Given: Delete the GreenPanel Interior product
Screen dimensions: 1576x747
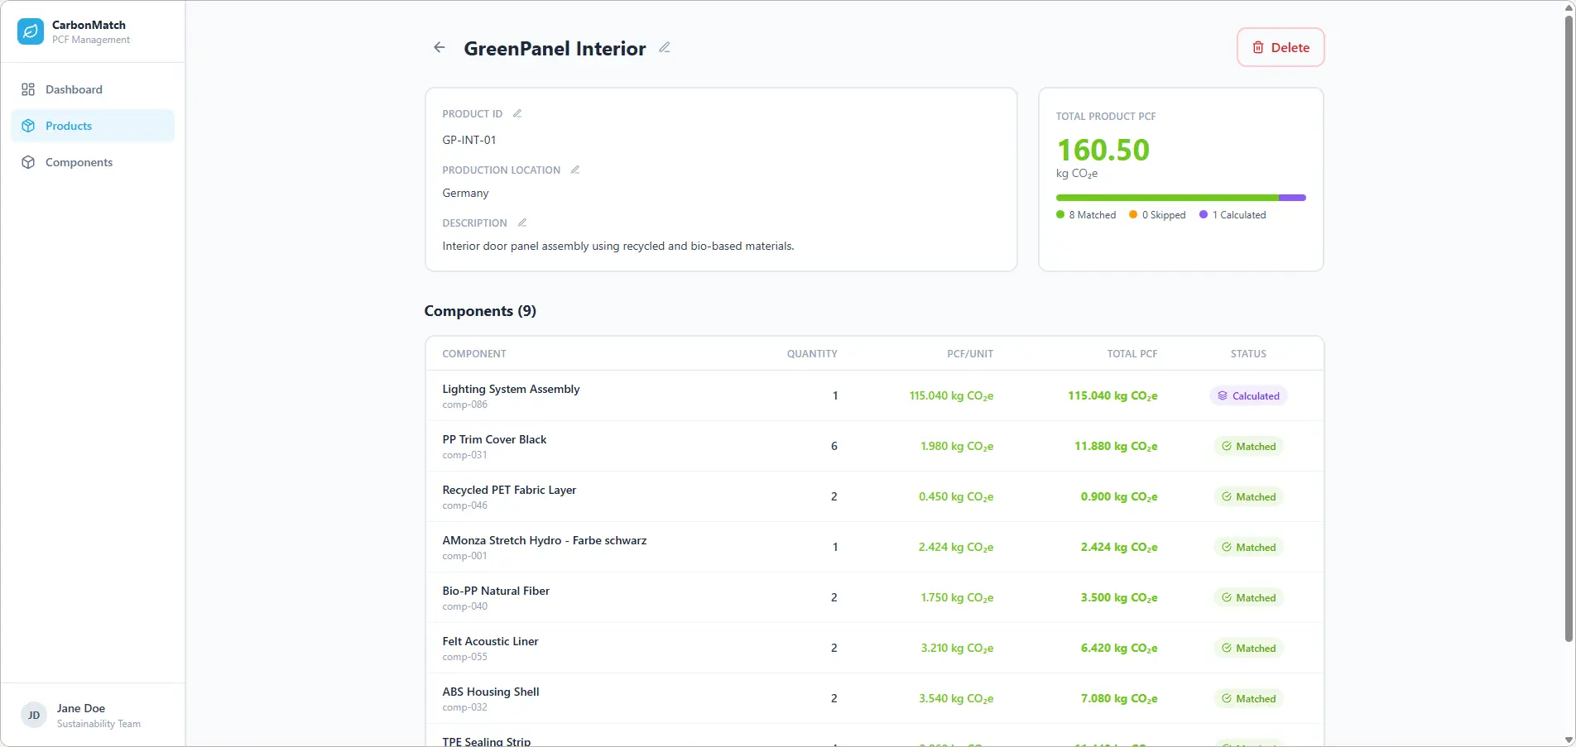Looking at the screenshot, I should pyautogui.click(x=1280, y=47).
